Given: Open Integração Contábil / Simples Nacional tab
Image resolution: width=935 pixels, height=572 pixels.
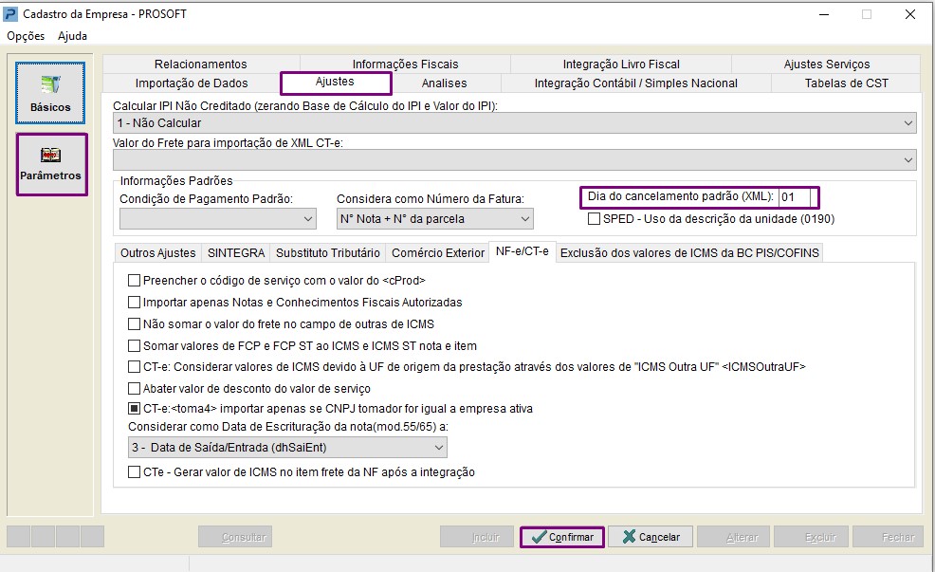Looking at the screenshot, I should point(635,83).
